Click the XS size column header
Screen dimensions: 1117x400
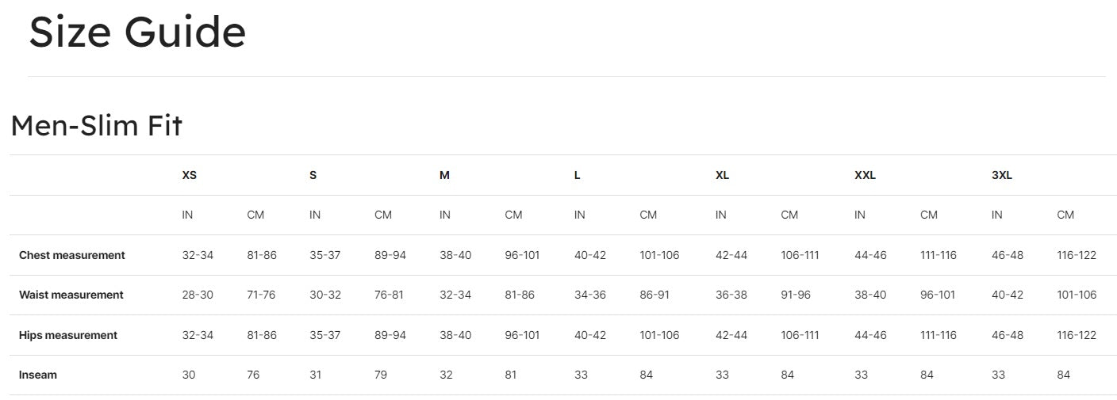[189, 175]
